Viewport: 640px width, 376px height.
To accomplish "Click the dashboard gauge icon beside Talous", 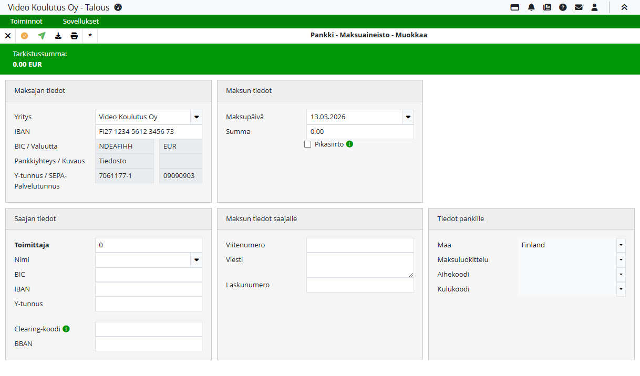I will point(118,7).
